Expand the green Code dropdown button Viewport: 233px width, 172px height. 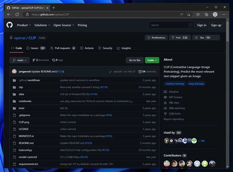click(152, 60)
